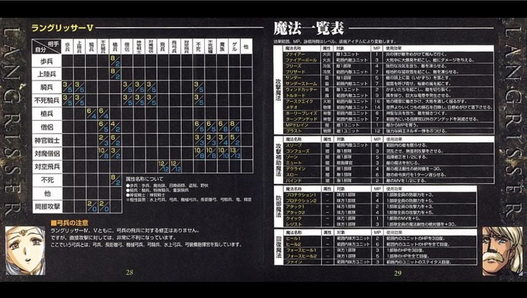This screenshot has width=527, height=298.
Task: Click the '対空飛兵' row label
Action: (47, 167)
